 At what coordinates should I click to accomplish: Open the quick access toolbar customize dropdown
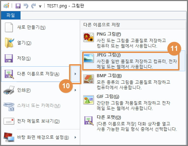pyautogui.click(x=40, y=6)
